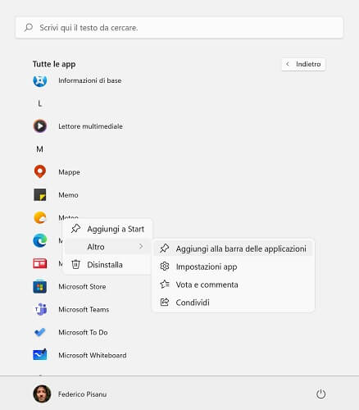Image resolution: width=359 pixels, height=410 pixels.
Task: Jump to letter L section header
Action: [40, 103]
